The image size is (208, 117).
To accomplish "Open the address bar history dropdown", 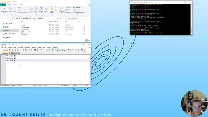I will point(58,18).
